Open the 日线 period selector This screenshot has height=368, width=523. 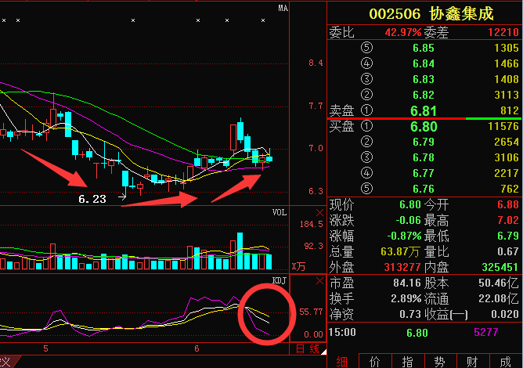pyautogui.click(x=308, y=348)
